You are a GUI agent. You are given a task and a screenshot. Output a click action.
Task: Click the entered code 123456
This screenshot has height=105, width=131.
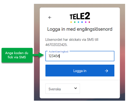[54, 56]
